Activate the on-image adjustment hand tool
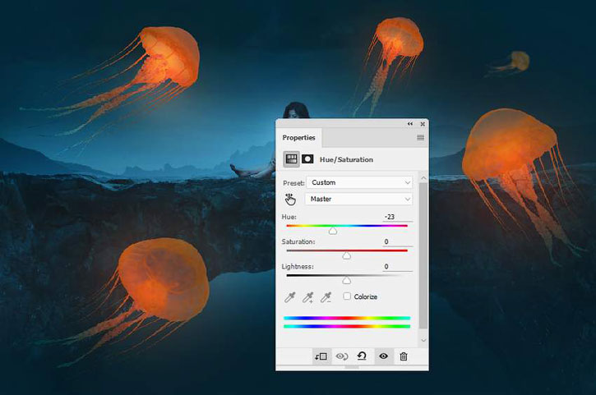This screenshot has width=596, height=395. pos(290,199)
